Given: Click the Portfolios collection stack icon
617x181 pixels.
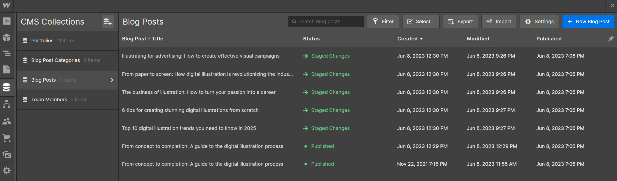Looking at the screenshot, I should coord(25,41).
